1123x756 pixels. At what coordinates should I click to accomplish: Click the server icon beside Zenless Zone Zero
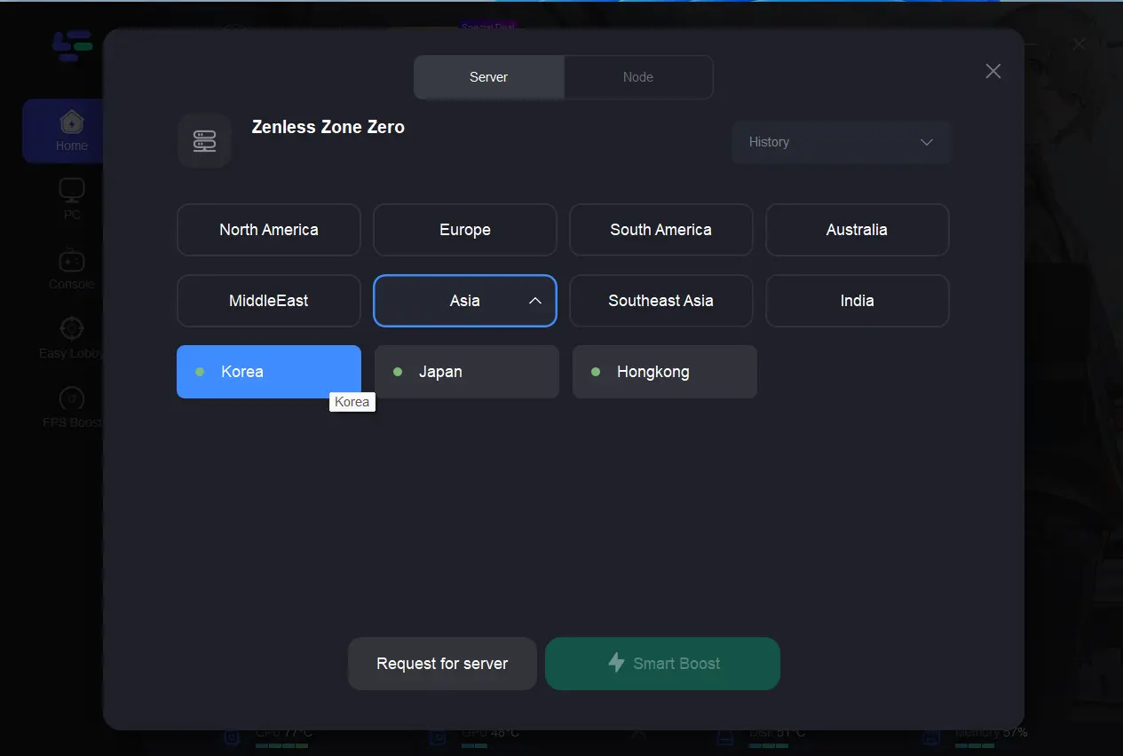tap(205, 141)
